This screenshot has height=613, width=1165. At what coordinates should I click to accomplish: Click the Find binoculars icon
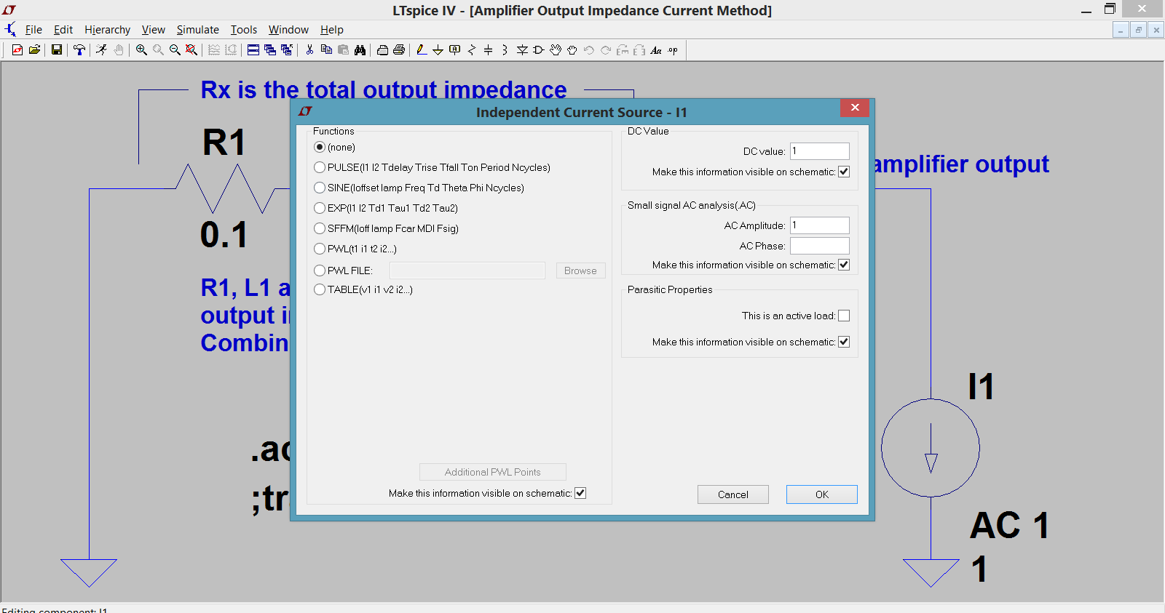[360, 50]
